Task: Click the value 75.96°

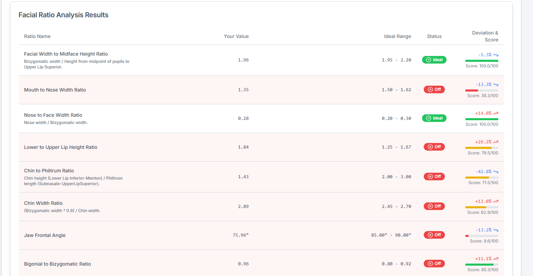Action: click(x=241, y=235)
